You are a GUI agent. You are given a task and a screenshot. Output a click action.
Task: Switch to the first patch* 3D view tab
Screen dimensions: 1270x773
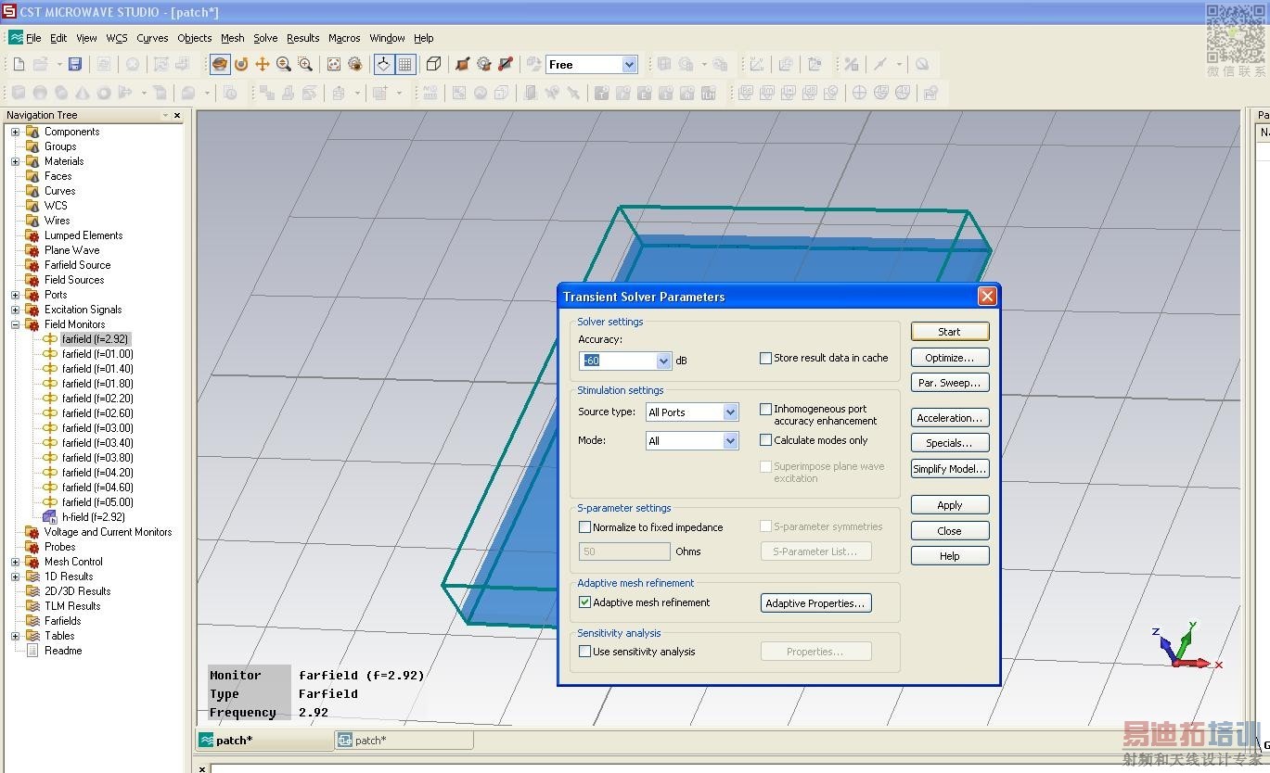pyautogui.click(x=265, y=741)
